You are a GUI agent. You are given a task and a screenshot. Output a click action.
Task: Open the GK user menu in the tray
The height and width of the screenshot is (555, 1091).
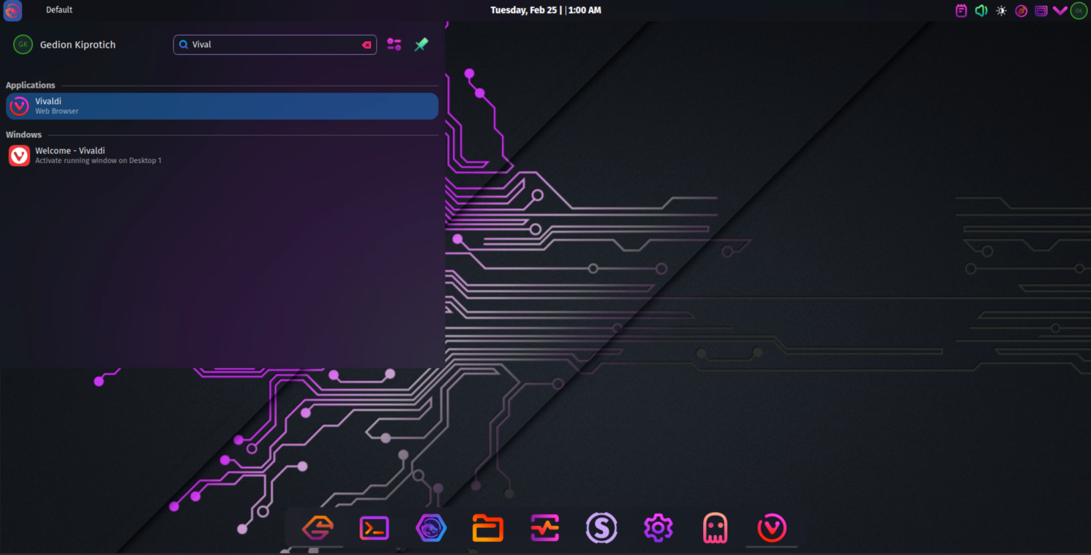pos(1079,10)
